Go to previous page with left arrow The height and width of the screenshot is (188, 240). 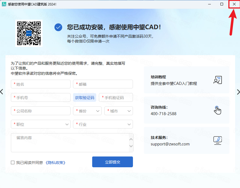coord(2,92)
